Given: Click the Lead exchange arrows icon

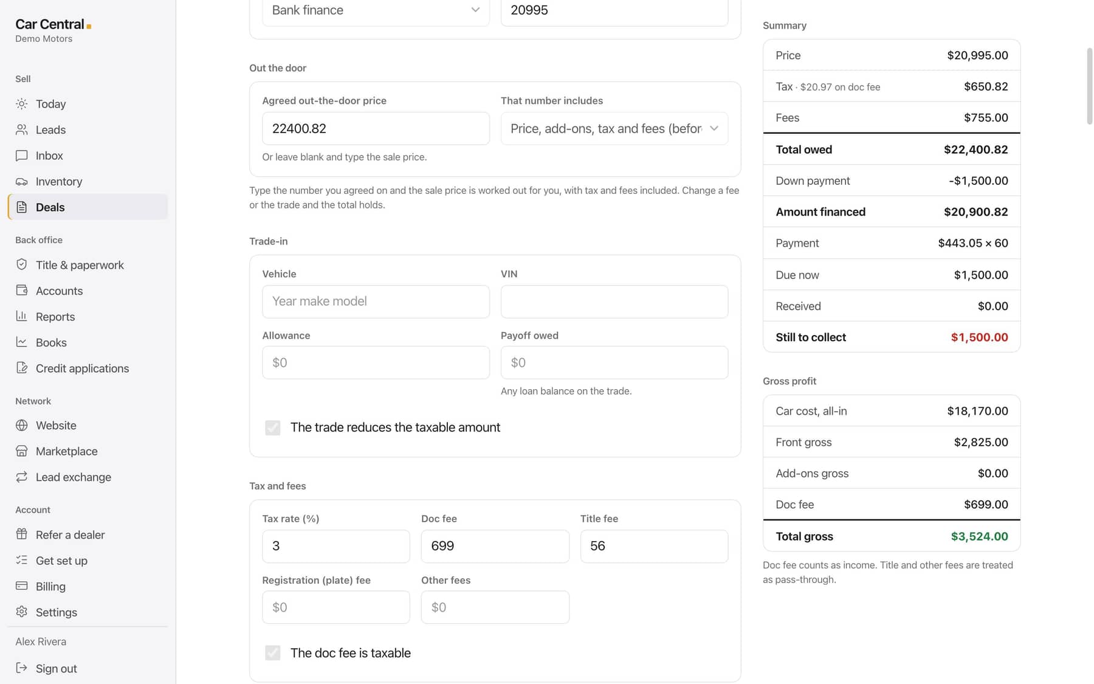Looking at the screenshot, I should [22, 477].
